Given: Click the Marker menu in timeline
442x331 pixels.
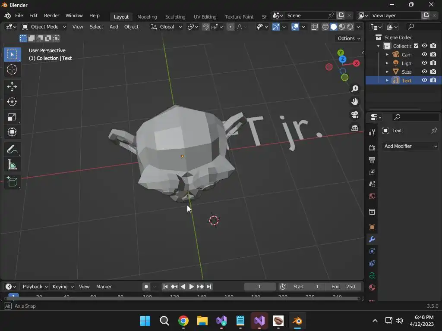Looking at the screenshot, I should point(104,287).
